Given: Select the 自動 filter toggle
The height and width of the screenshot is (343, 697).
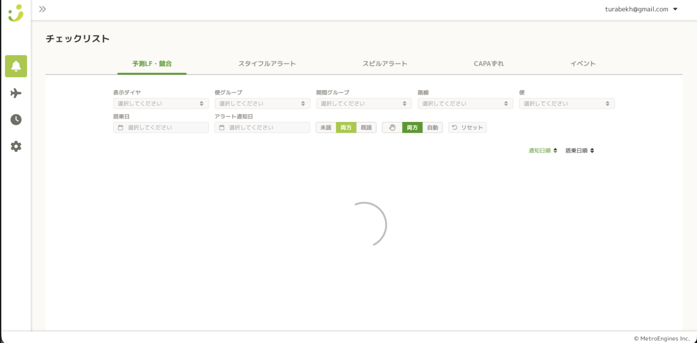Looking at the screenshot, I should [x=432, y=128].
